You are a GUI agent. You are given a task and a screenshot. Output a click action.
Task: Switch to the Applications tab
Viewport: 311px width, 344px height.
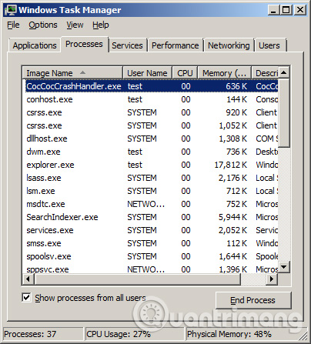(x=35, y=45)
